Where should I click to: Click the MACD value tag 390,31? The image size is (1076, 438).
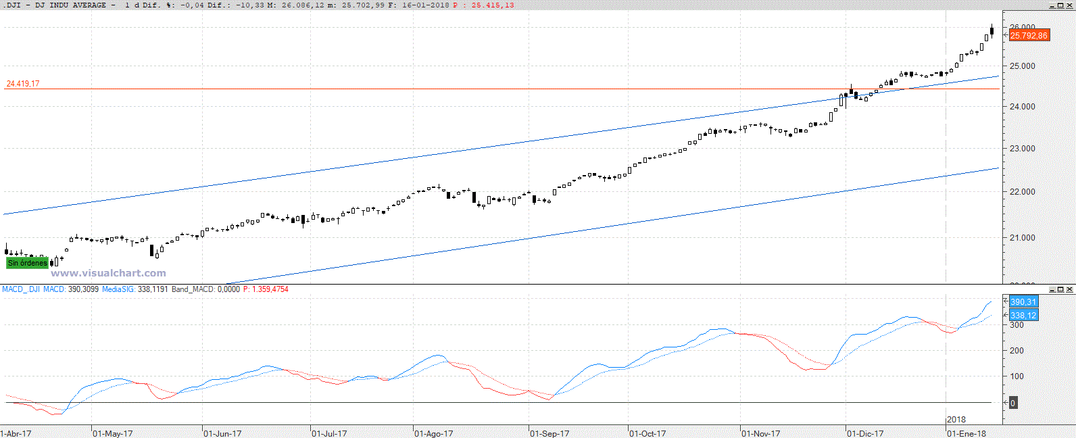[1023, 301]
